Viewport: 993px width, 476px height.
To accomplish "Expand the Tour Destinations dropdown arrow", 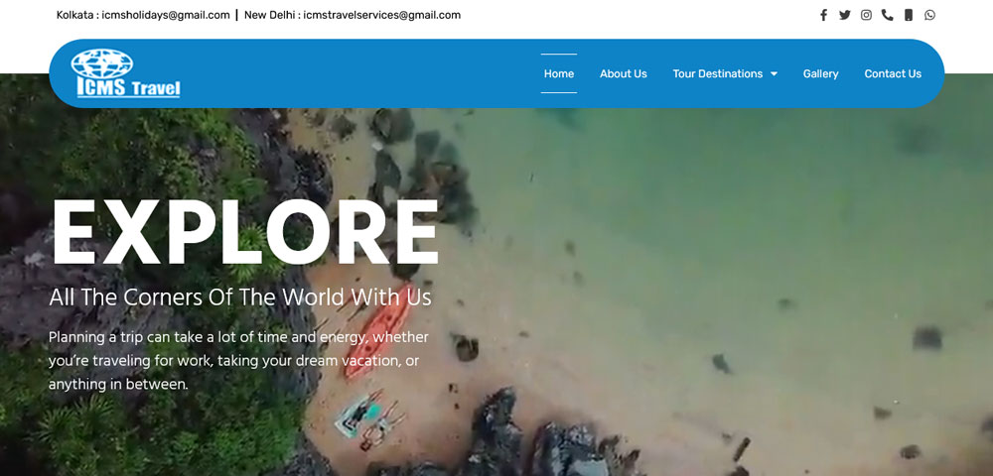I will (774, 74).
